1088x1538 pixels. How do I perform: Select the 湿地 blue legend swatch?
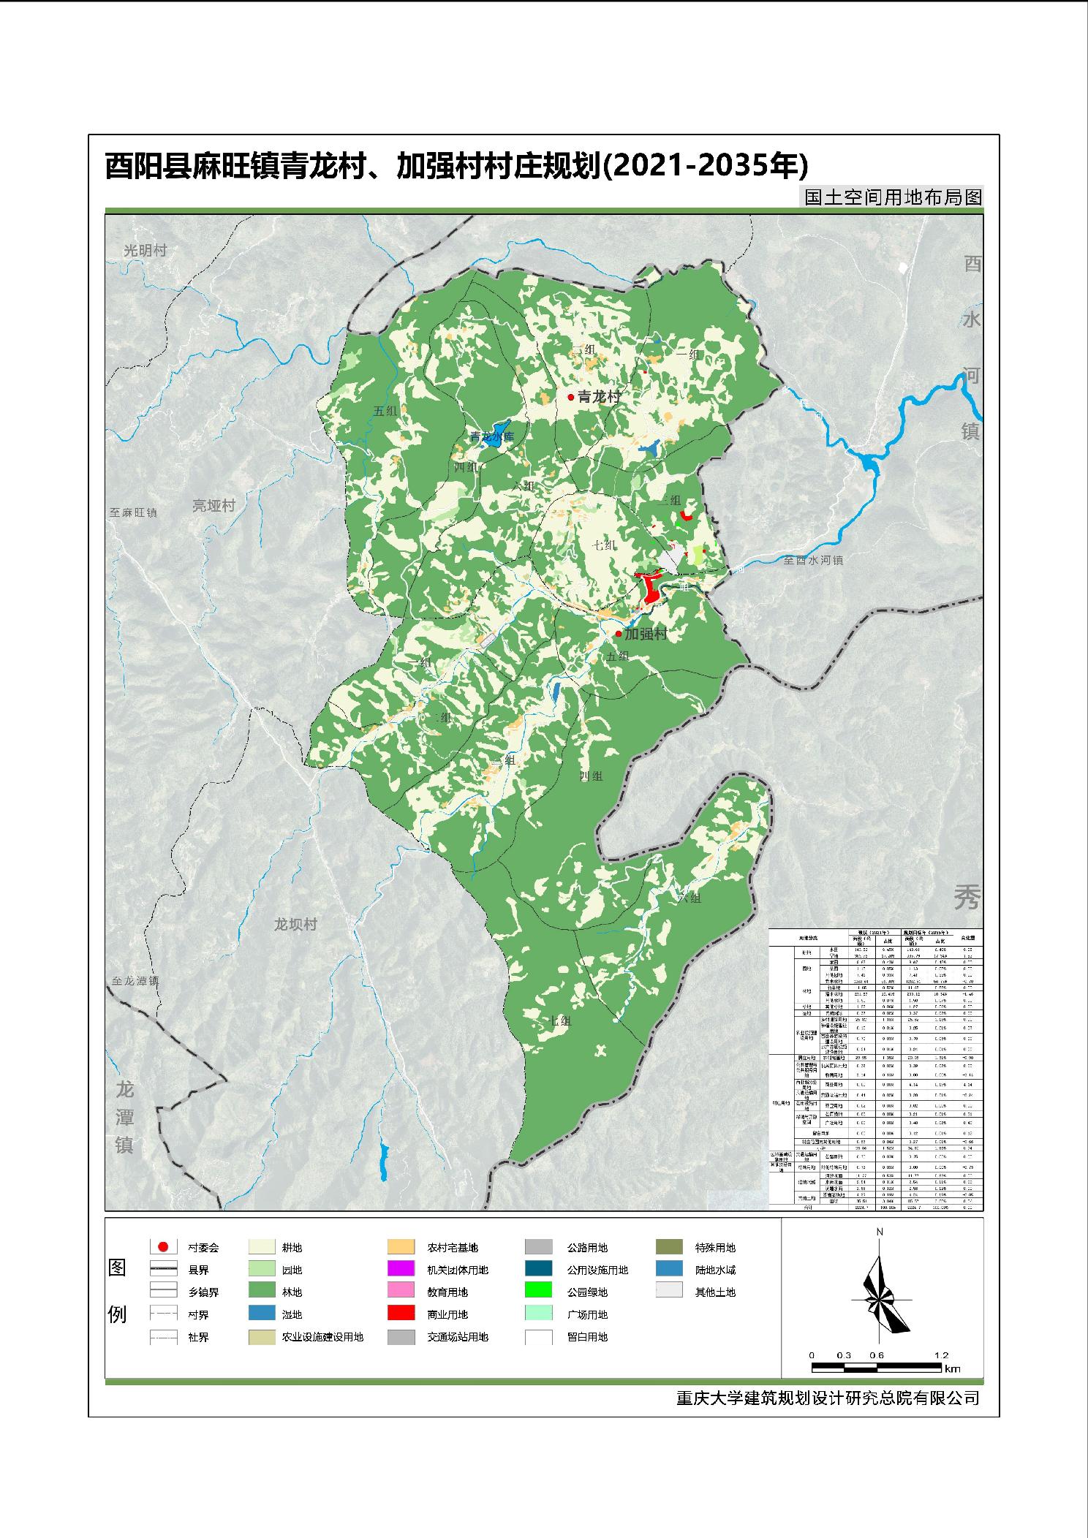pos(262,1314)
